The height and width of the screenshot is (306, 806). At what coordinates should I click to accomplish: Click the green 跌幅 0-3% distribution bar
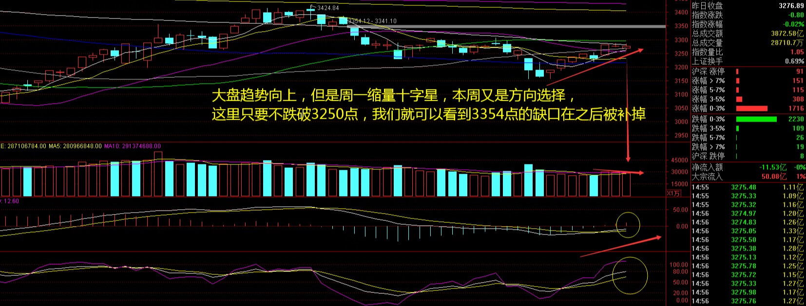(756, 119)
